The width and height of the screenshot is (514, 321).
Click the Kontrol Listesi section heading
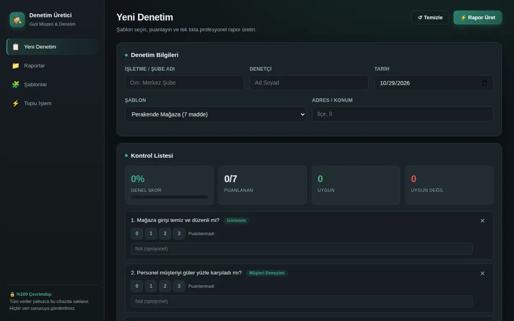(152, 156)
